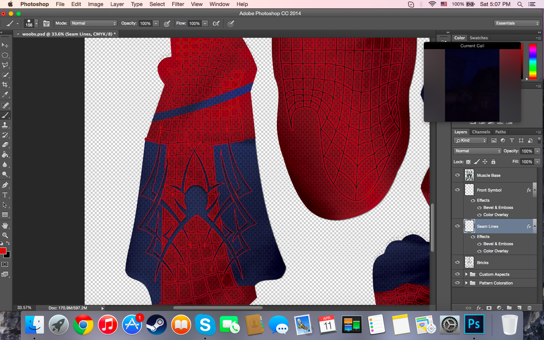Select the Rectangle shape tool
Viewport: 544px width, 340px height.
[x=5, y=215]
